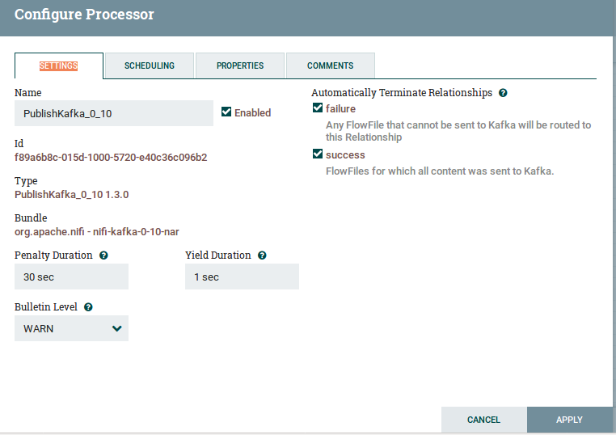The width and height of the screenshot is (616, 435).
Task: Show Bulletin Level help tooltip icon
Action: click(x=88, y=307)
